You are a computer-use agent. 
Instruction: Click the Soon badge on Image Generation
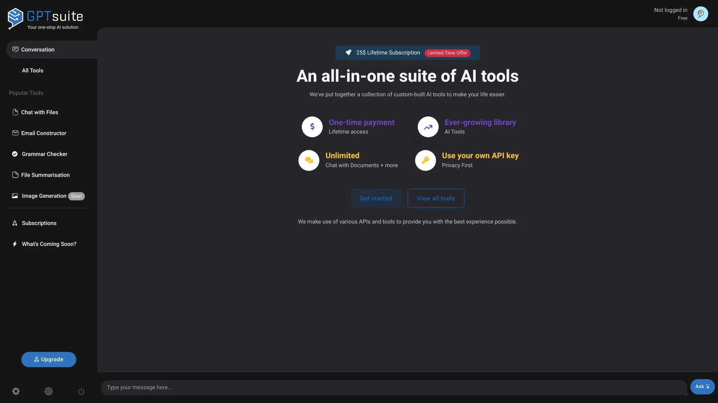[76, 196]
